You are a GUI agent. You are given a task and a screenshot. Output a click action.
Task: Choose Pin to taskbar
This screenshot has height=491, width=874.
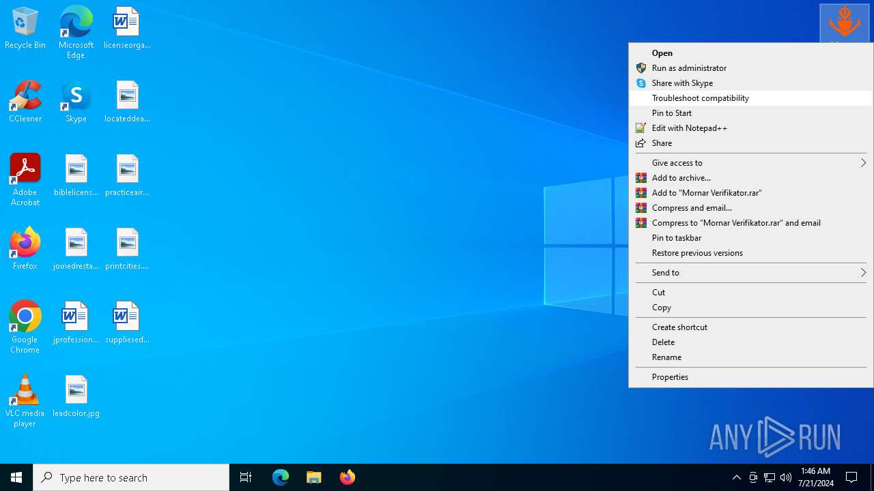click(x=751, y=238)
